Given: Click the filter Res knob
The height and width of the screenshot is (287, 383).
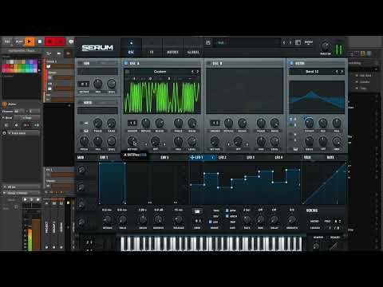Looking at the screenshot, I should [323, 123].
